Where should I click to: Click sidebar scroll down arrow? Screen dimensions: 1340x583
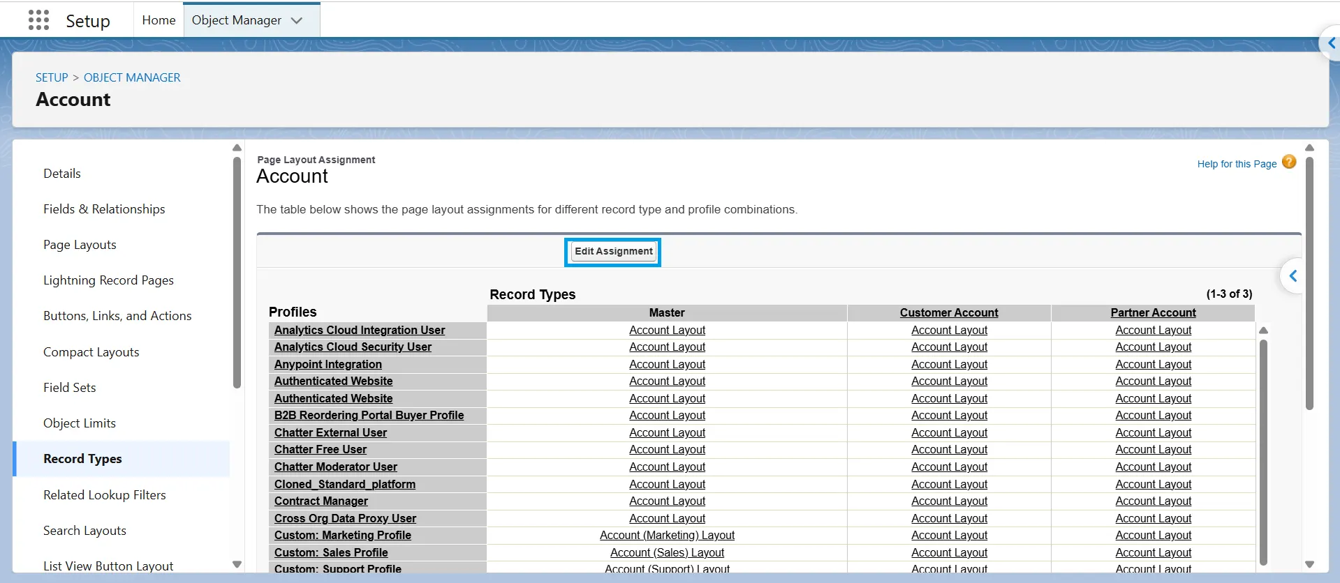(x=237, y=565)
